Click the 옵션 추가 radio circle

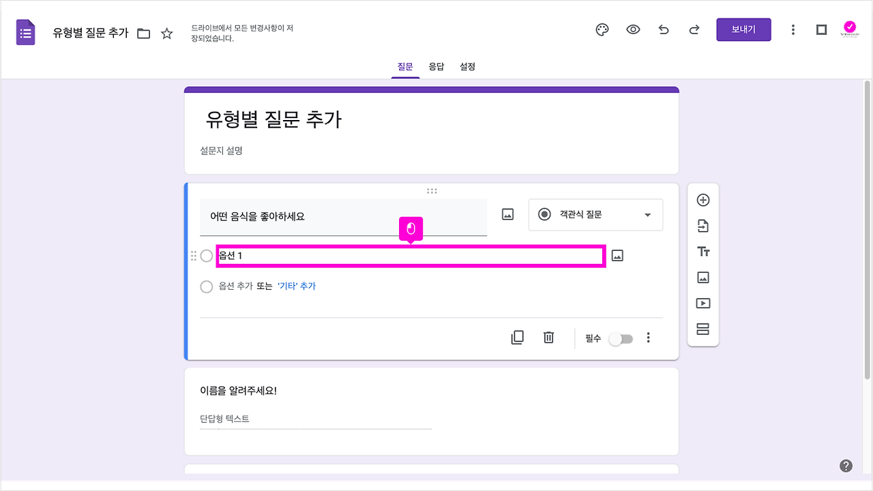point(207,286)
